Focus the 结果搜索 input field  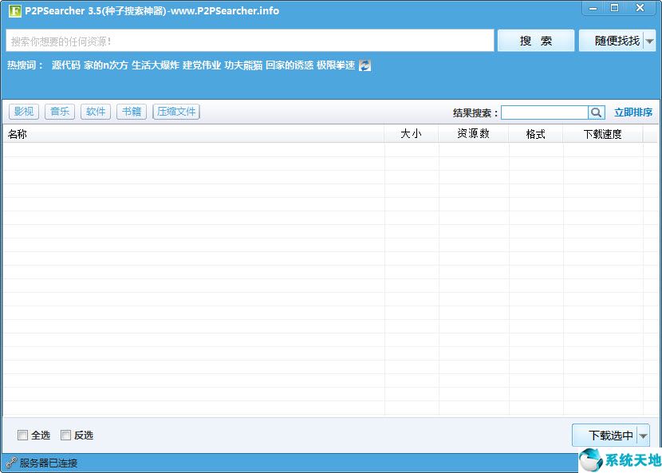[545, 112]
